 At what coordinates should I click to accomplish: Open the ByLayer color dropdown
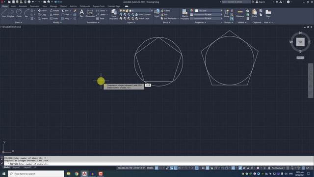pyautogui.click(x=209, y=10)
